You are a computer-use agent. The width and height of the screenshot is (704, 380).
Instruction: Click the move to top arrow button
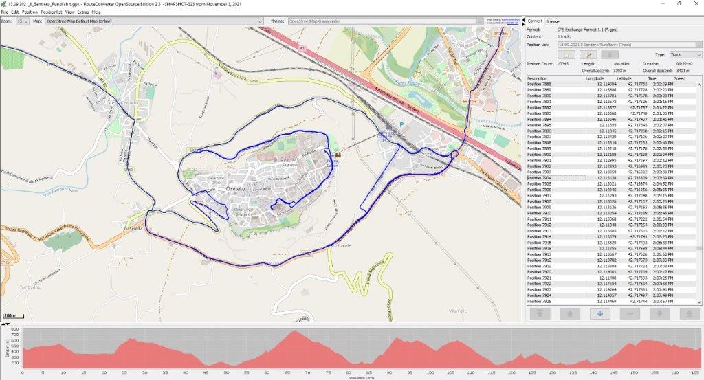pyautogui.click(x=539, y=313)
